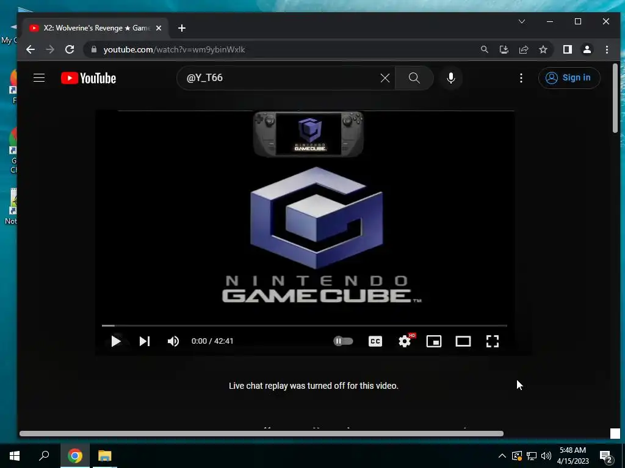
Task: Bookmark this tab with star
Action: coord(543,49)
